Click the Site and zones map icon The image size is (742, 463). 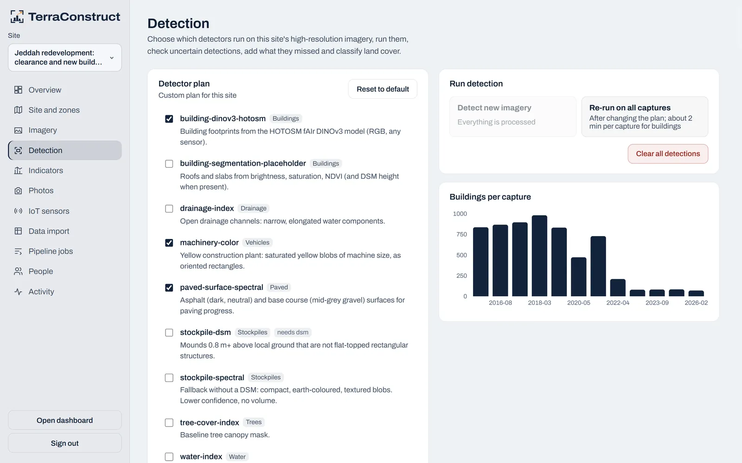click(x=18, y=110)
